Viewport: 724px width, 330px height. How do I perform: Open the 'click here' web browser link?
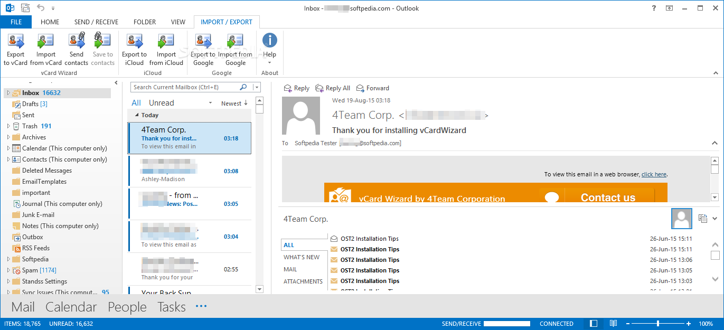coord(654,174)
